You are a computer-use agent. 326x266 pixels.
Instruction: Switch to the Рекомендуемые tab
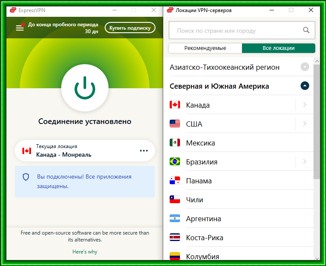pos(205,48)
